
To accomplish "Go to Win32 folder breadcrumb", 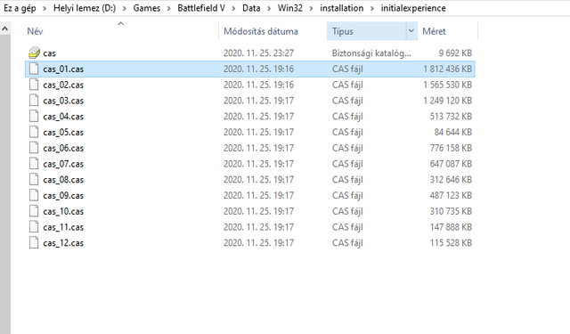I will pyautogui.click(x=290, y=8).
